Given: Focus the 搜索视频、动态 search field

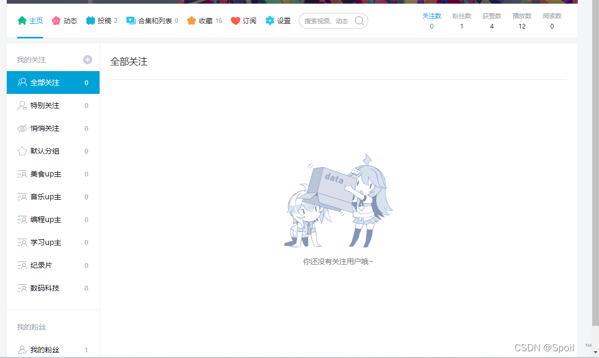Looking at the screenshot, I should click(x=333, y=21).
